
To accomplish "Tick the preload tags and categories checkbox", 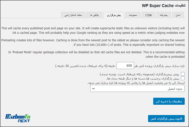I will [183, 78].
